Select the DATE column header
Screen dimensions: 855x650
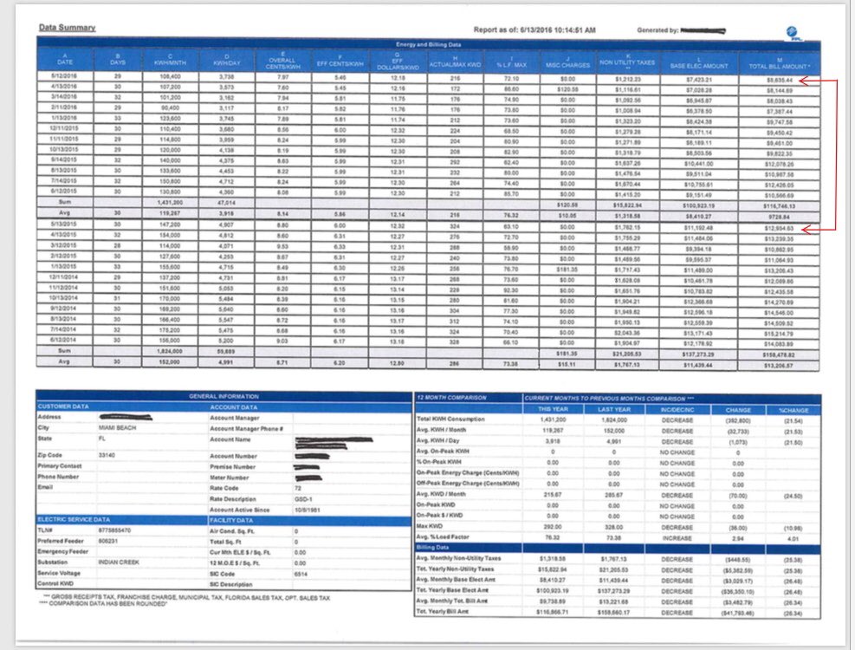coord(63,58)
